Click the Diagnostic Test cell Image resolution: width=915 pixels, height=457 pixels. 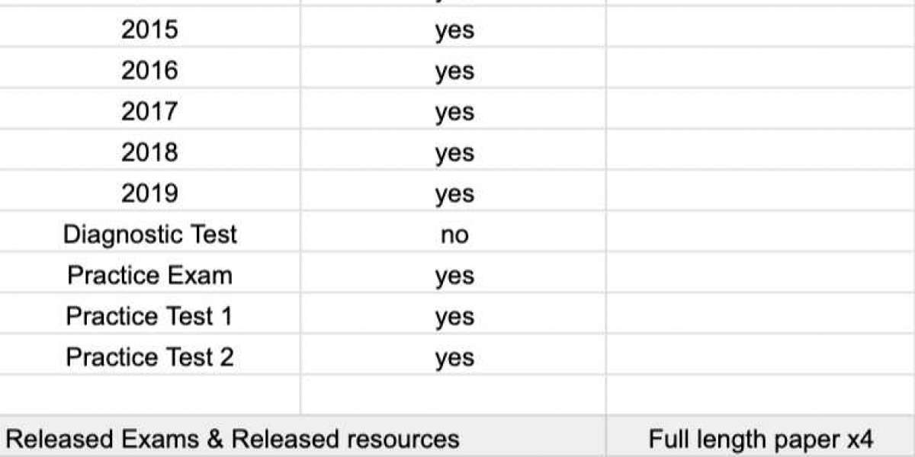click(149, 235)
